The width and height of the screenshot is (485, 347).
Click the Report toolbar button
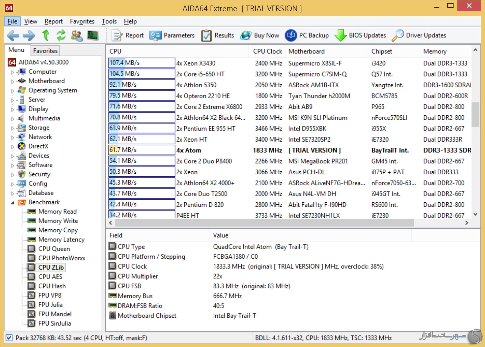coord(128,35)
